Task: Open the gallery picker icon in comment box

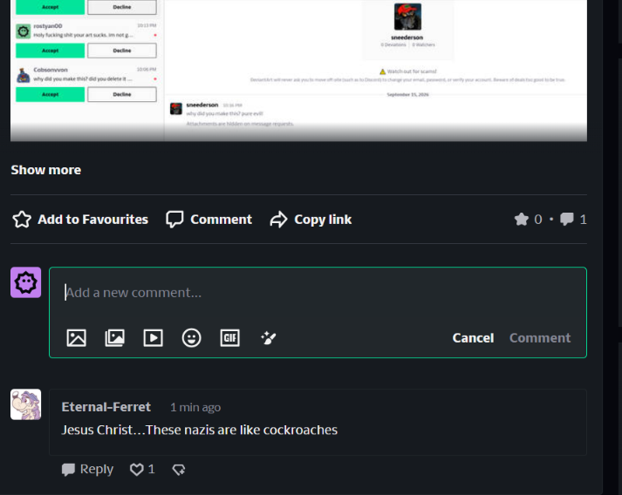Action: (114, 338)
